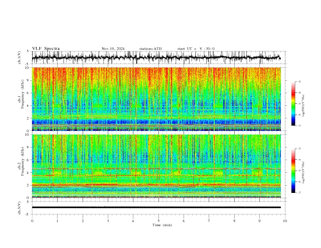Click the ch.3 flat voltage trace
321x248 pixels.
[x=156, y=207]
